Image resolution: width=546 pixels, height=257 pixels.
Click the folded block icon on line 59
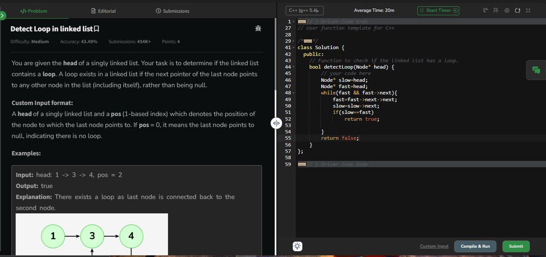(x=301, y=164)
